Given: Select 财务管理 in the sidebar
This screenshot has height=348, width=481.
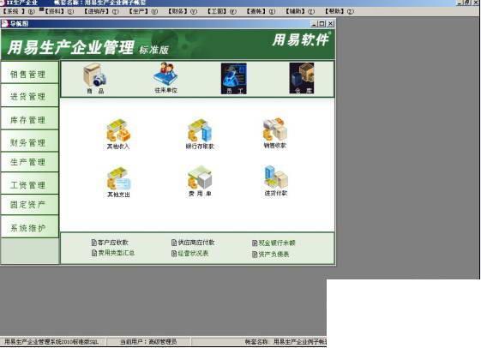Looking at the screenshot, I should pyautogui.click(x=29, y=141).
